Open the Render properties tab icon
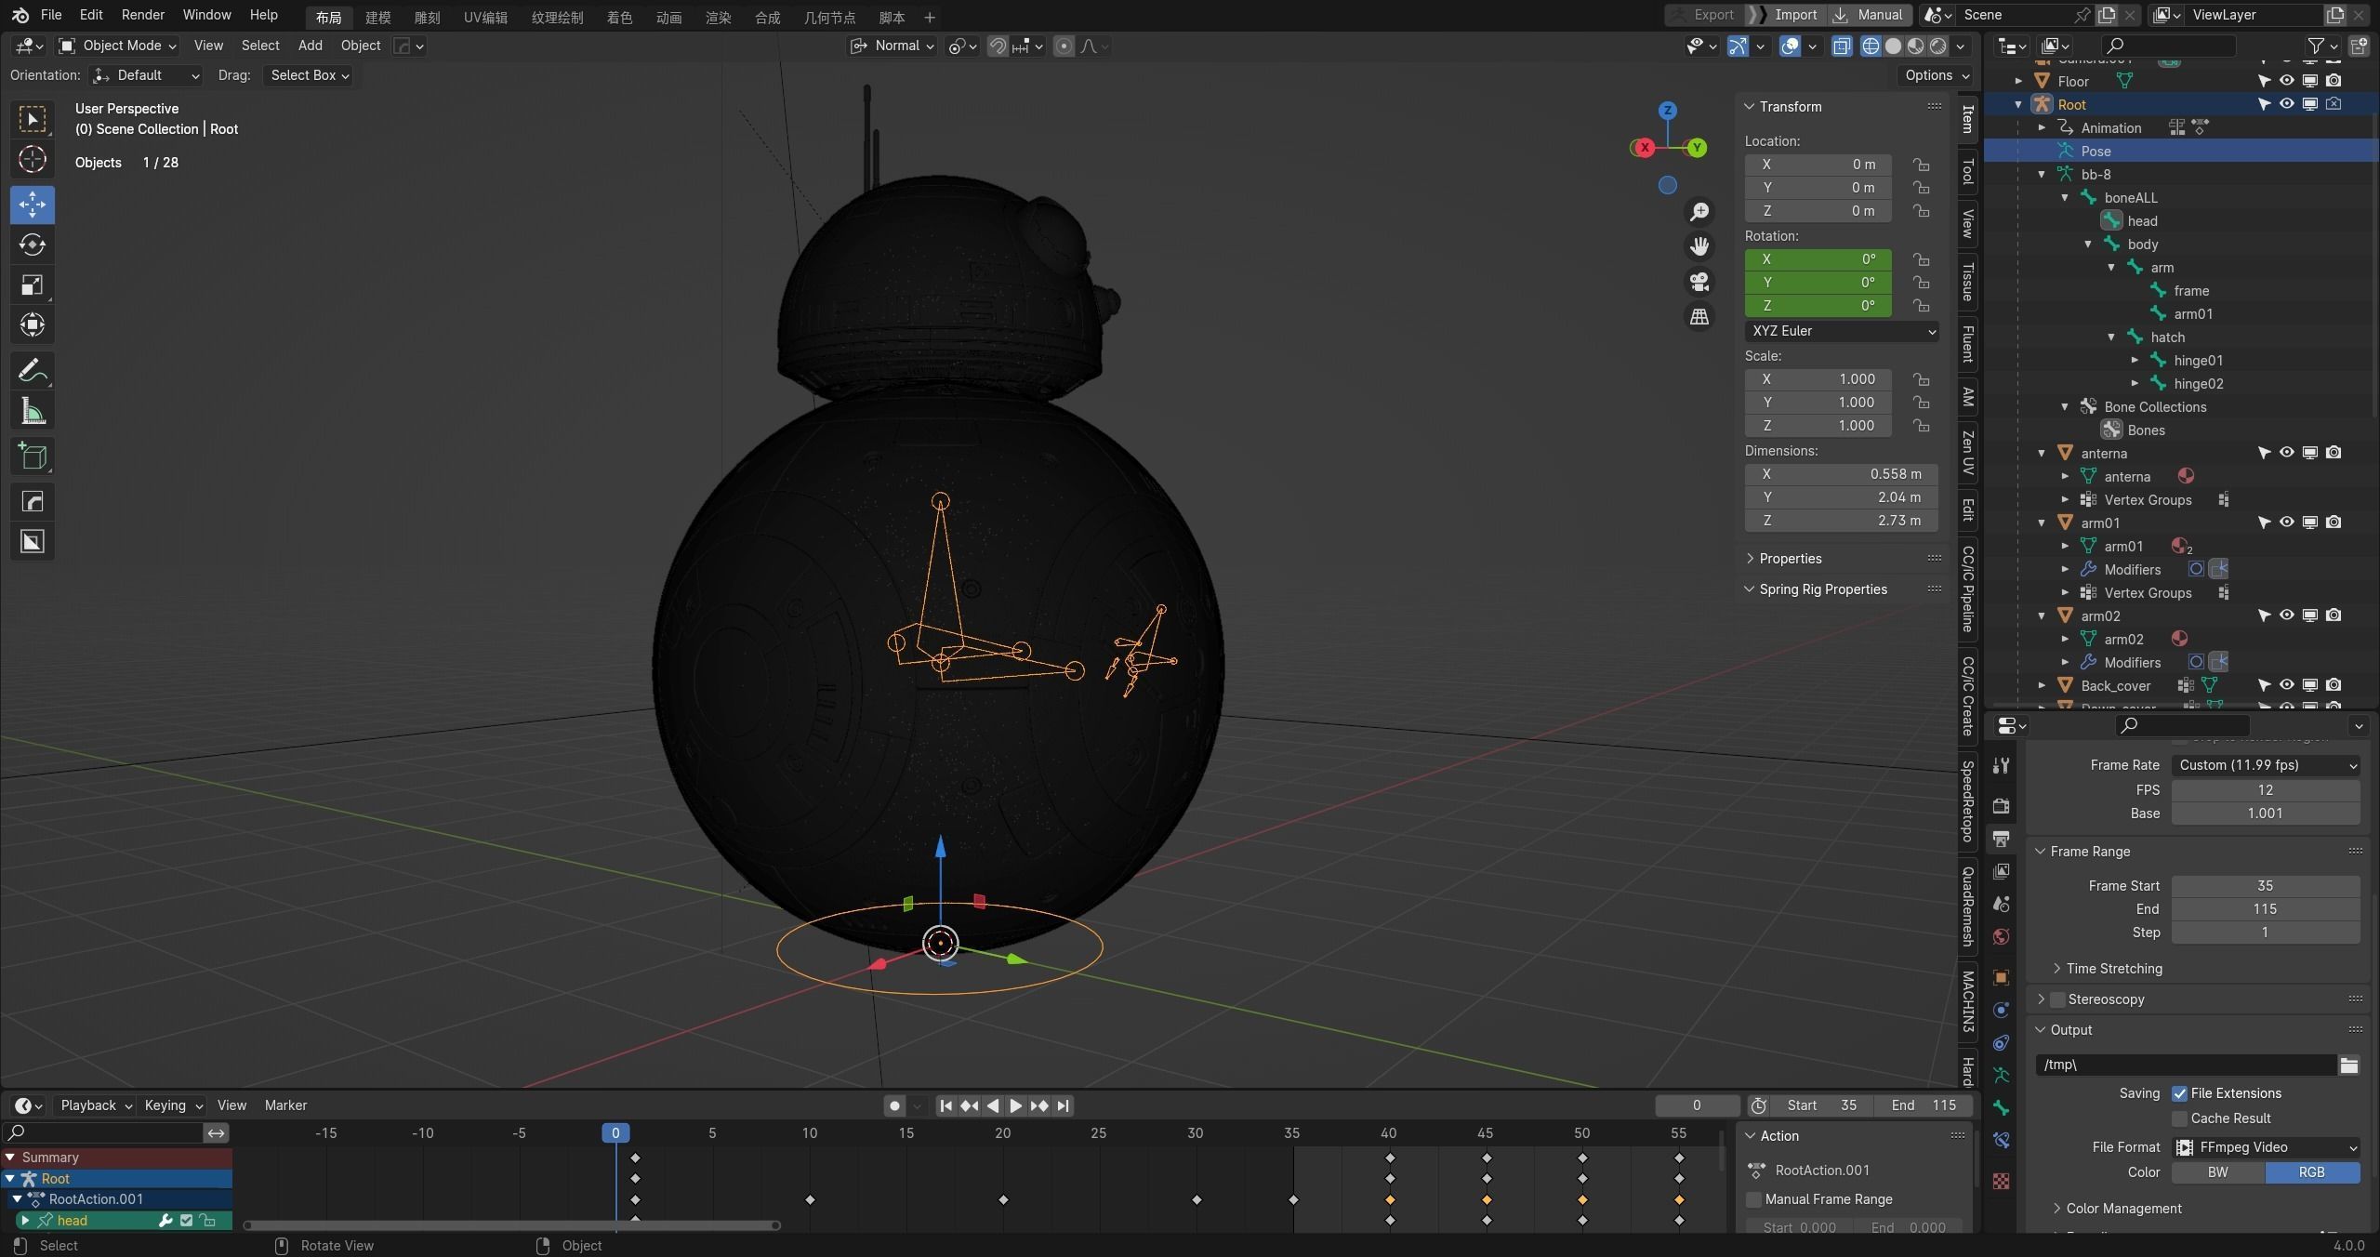Screen dimensions: 2380x1257 coord(2002,806)
